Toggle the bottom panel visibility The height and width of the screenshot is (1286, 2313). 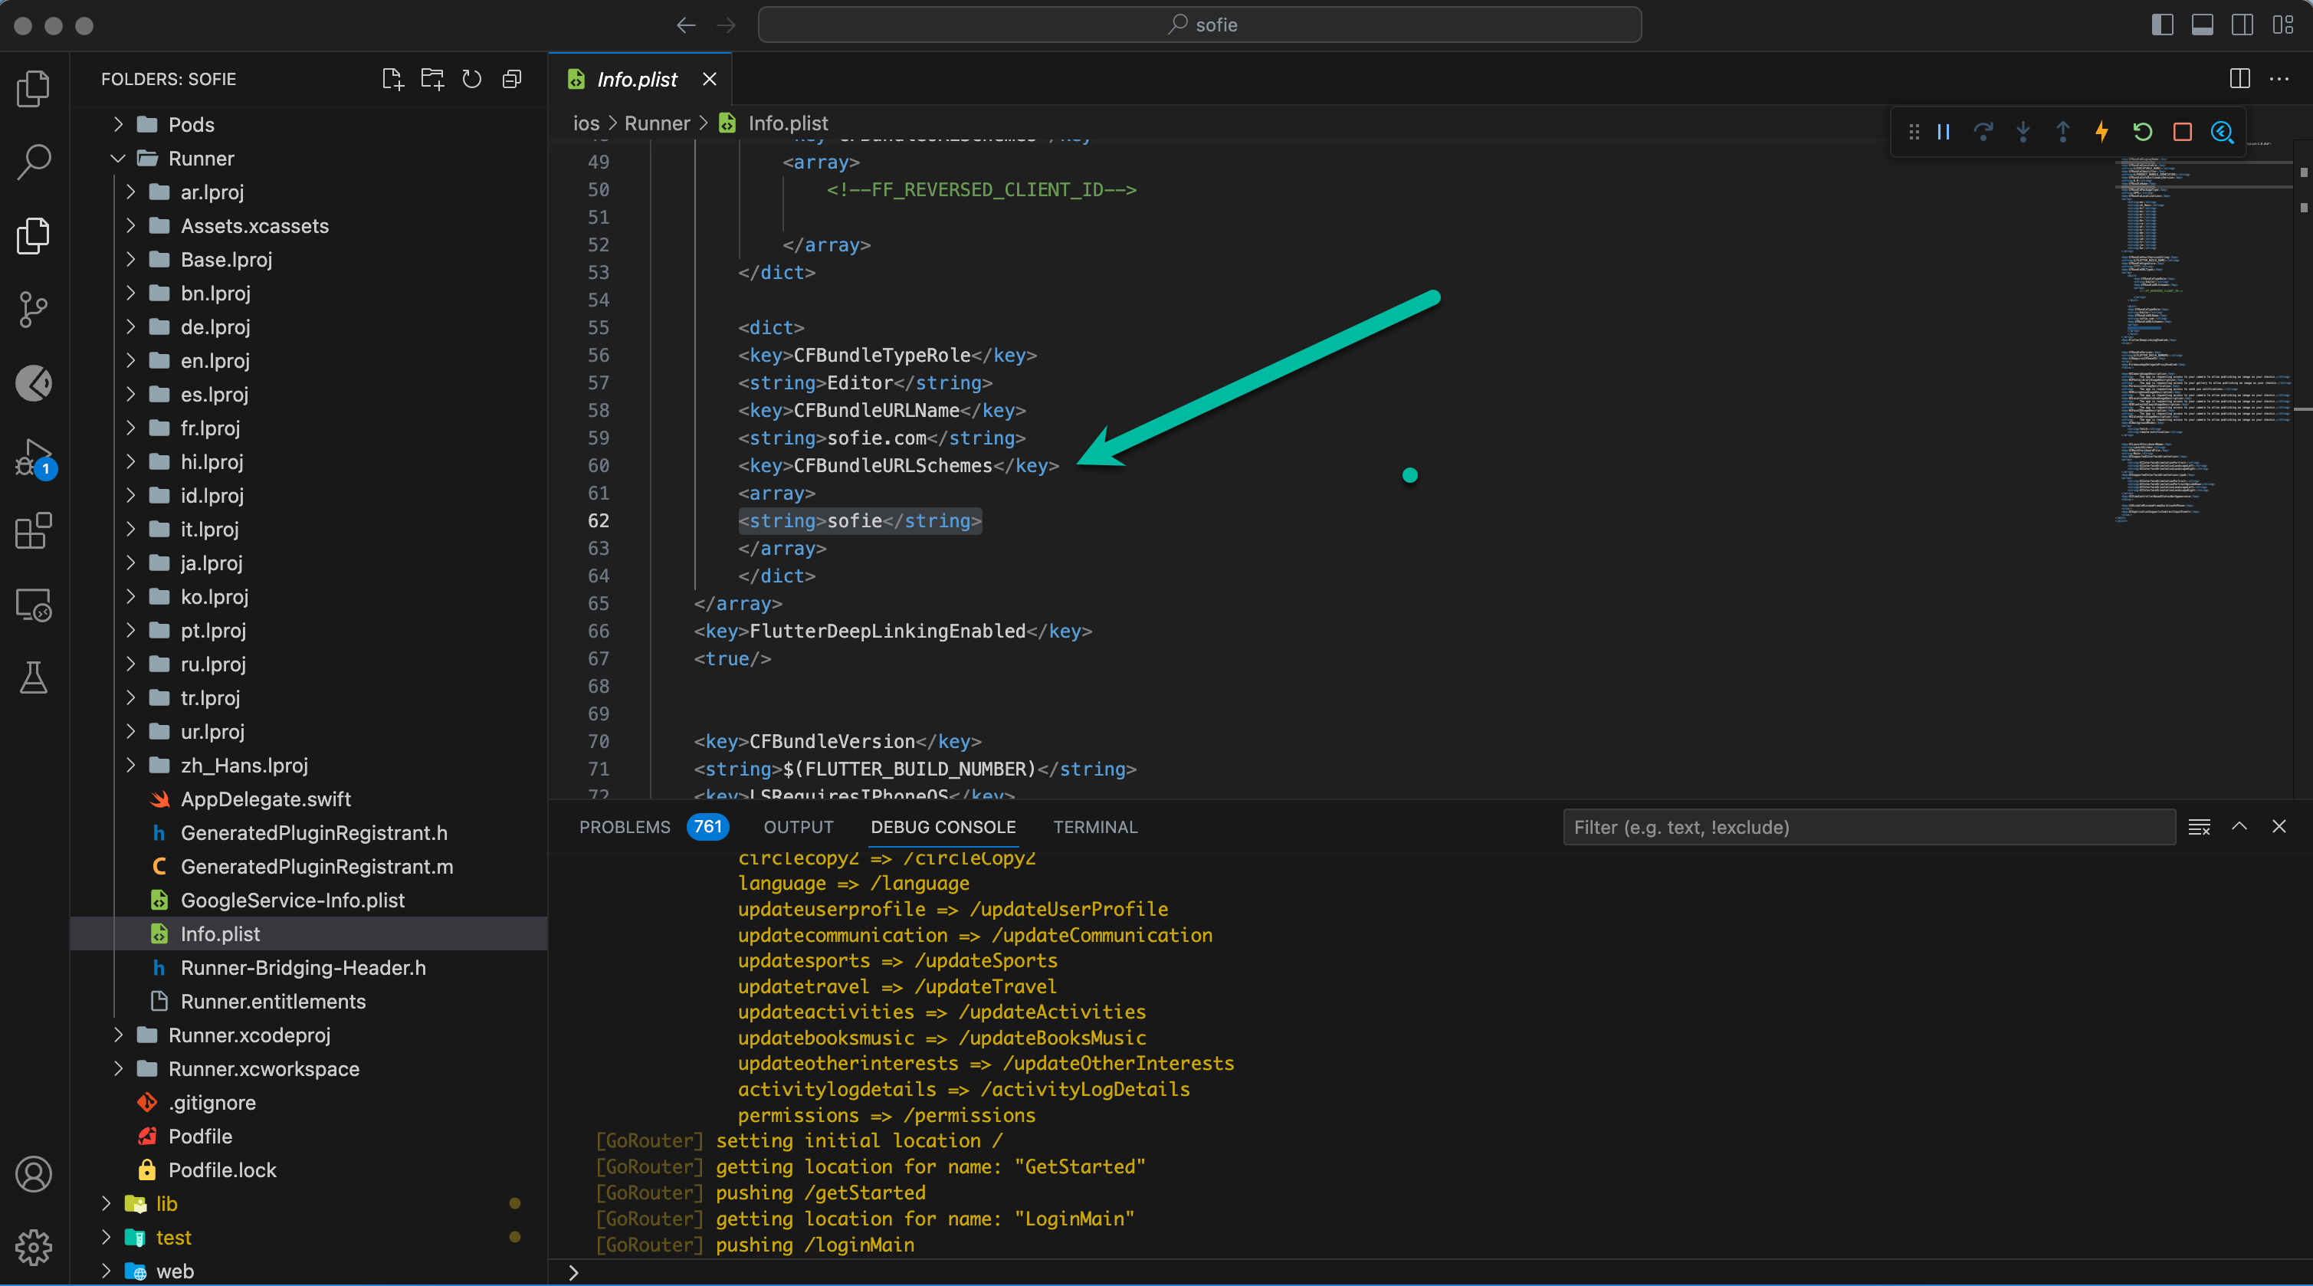pyautogui.click(x=2202, y=25)
